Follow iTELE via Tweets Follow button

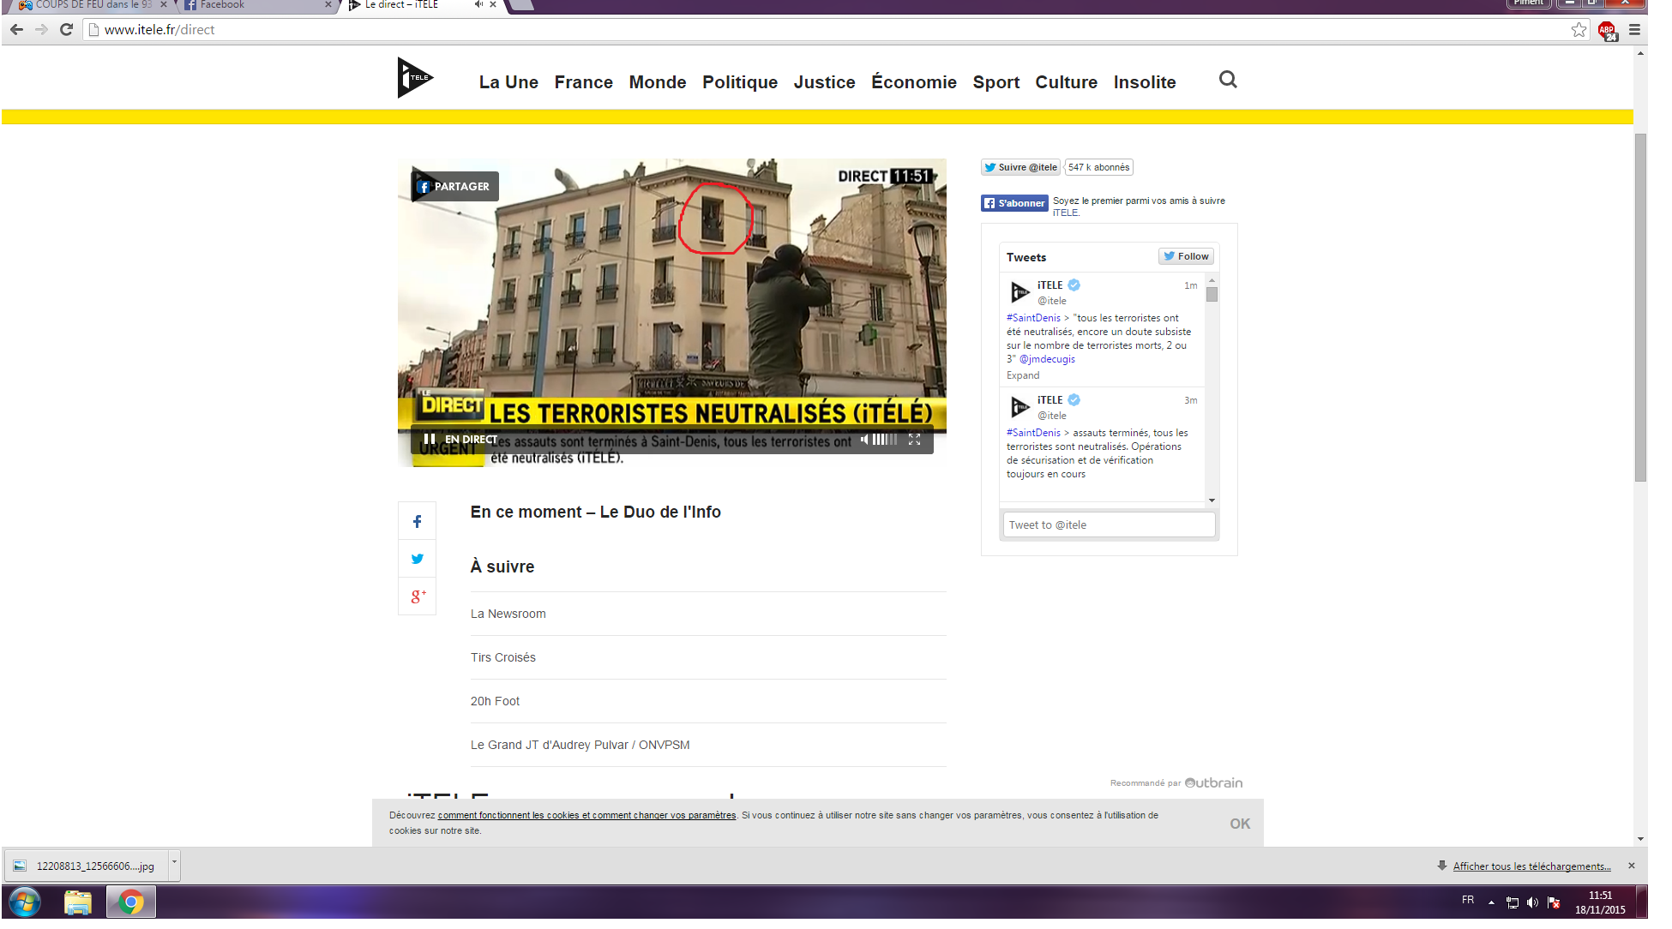tap(1186, 256)
